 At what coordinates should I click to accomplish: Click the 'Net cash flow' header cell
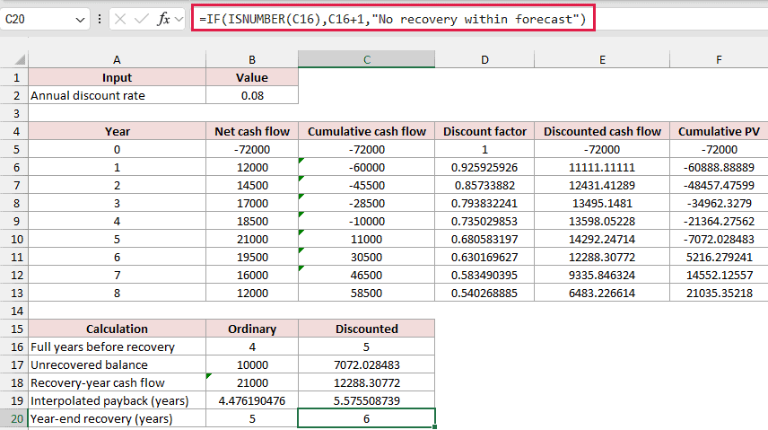pyautogui.click(x=252, y=131)
